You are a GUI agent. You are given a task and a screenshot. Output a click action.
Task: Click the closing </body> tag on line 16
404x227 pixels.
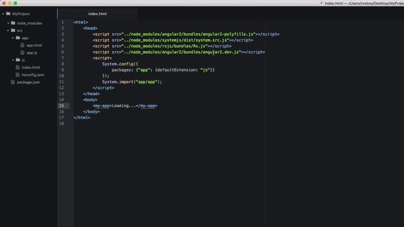pos(92,112)
